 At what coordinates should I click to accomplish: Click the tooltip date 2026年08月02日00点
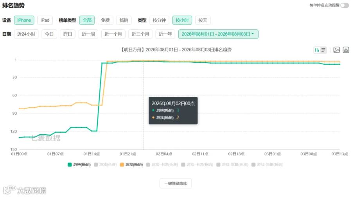tap(173, 103)
